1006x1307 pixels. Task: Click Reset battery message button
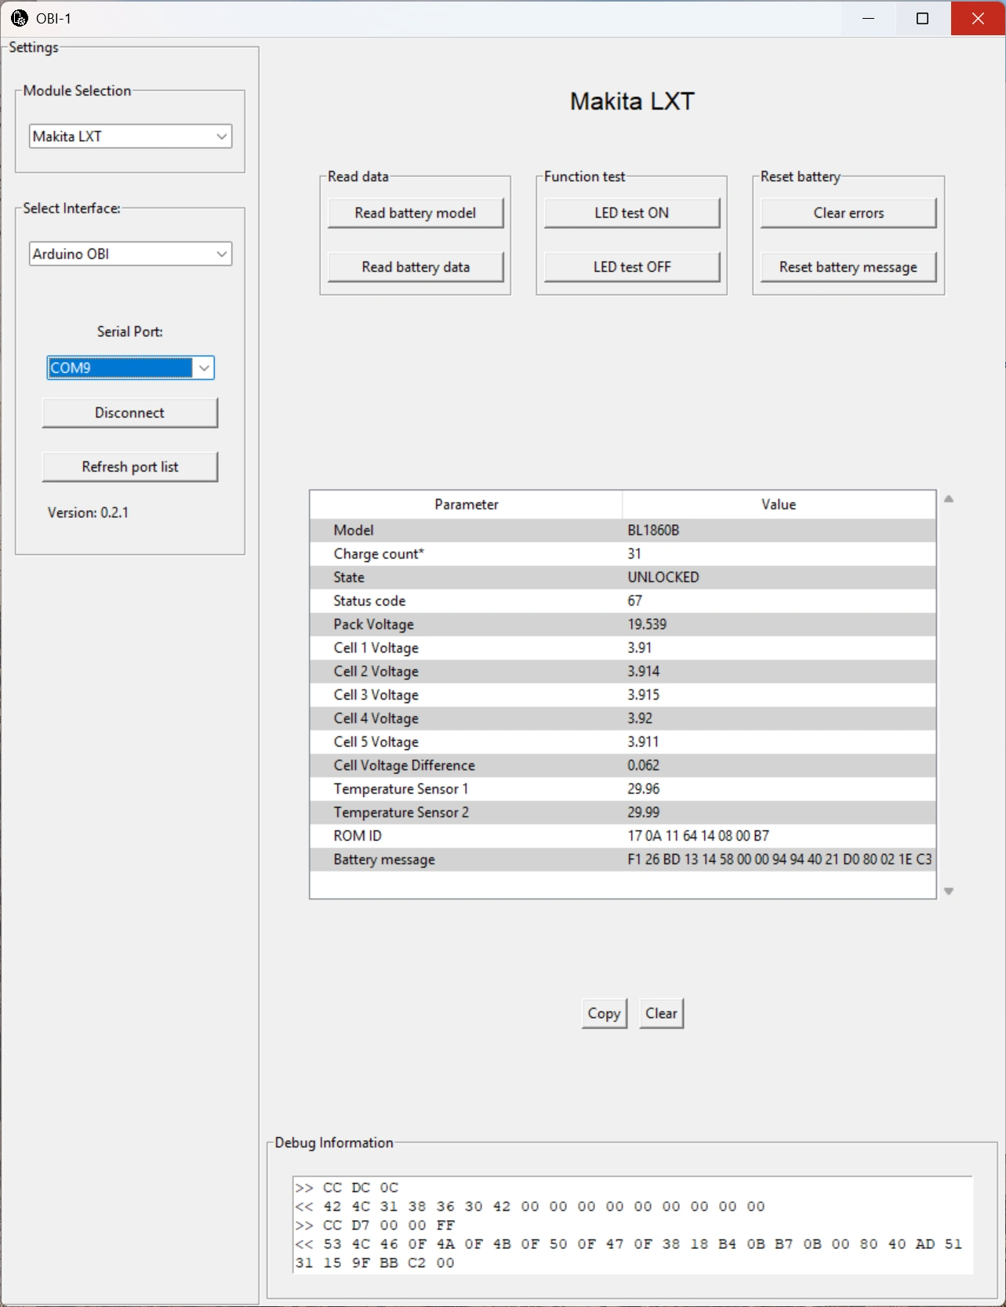[848, 267]
